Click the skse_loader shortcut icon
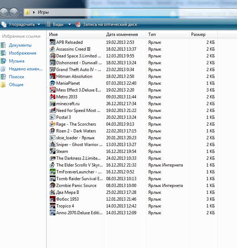 [x=52, y=137]
